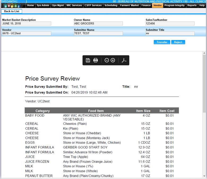207x179 pixels.
Task: Open the Program Integrity menu
Action: point(175,5)
